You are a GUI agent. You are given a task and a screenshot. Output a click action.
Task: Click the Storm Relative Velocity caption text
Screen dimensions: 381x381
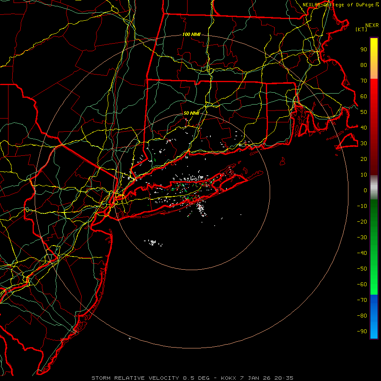192,378
